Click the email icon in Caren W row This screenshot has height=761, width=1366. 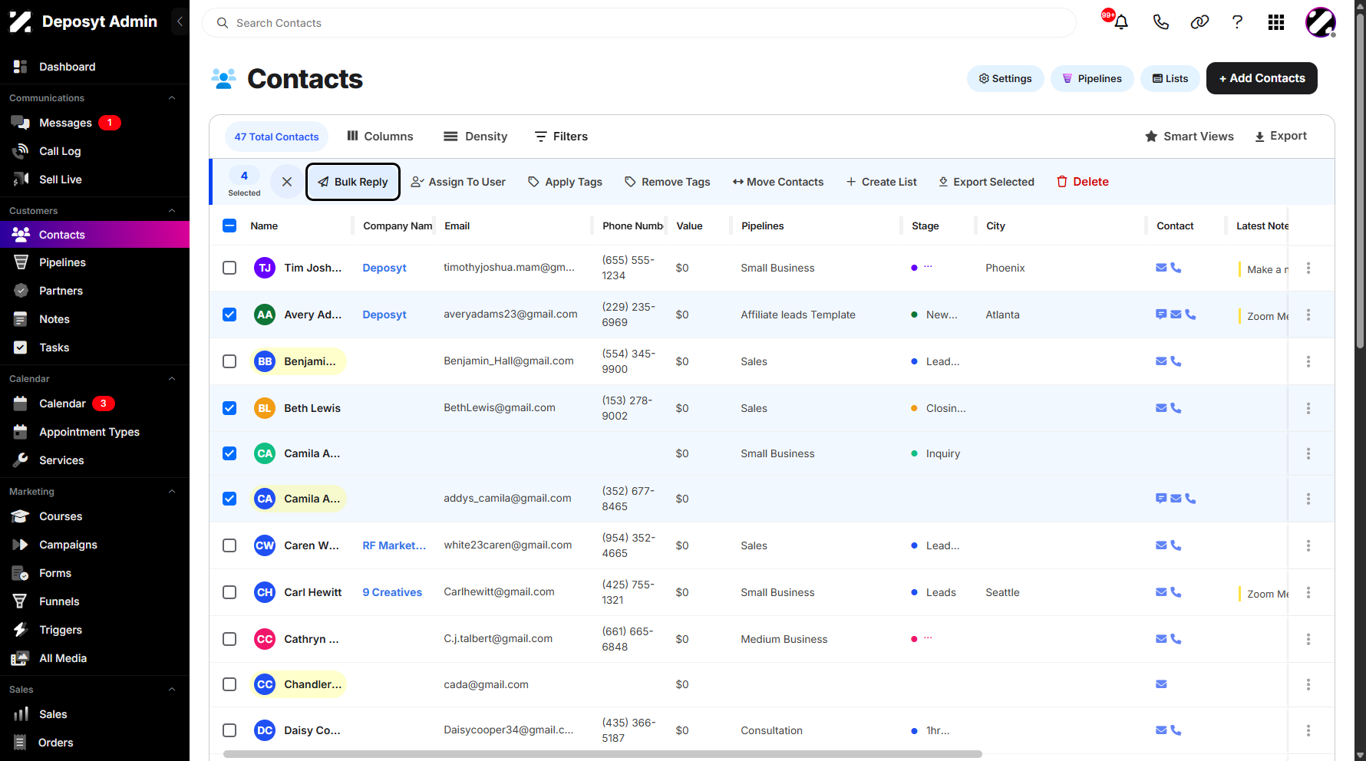(x=1161, y=545)
